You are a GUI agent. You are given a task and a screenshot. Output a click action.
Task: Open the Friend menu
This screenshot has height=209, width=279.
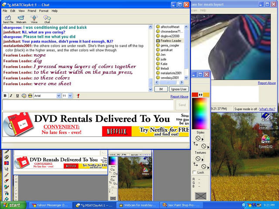[x=32, y=11]
